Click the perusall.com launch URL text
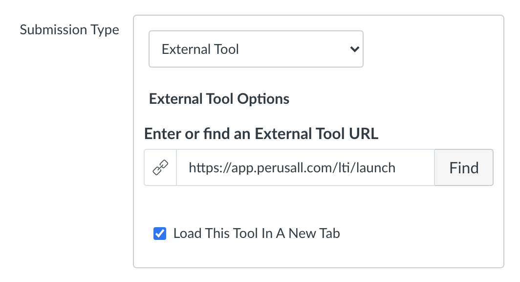Image resolution: width=520 pixels, height=282 pixels. pos(292,168)
